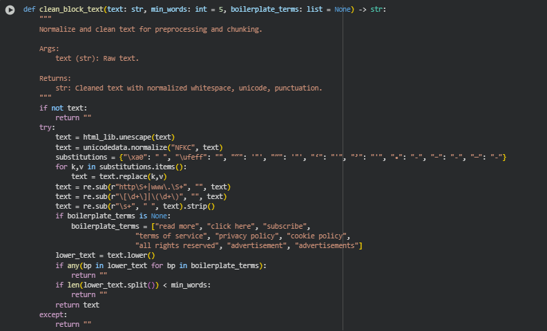
Task: Click the try: keyword
Action: click(47, 128)
